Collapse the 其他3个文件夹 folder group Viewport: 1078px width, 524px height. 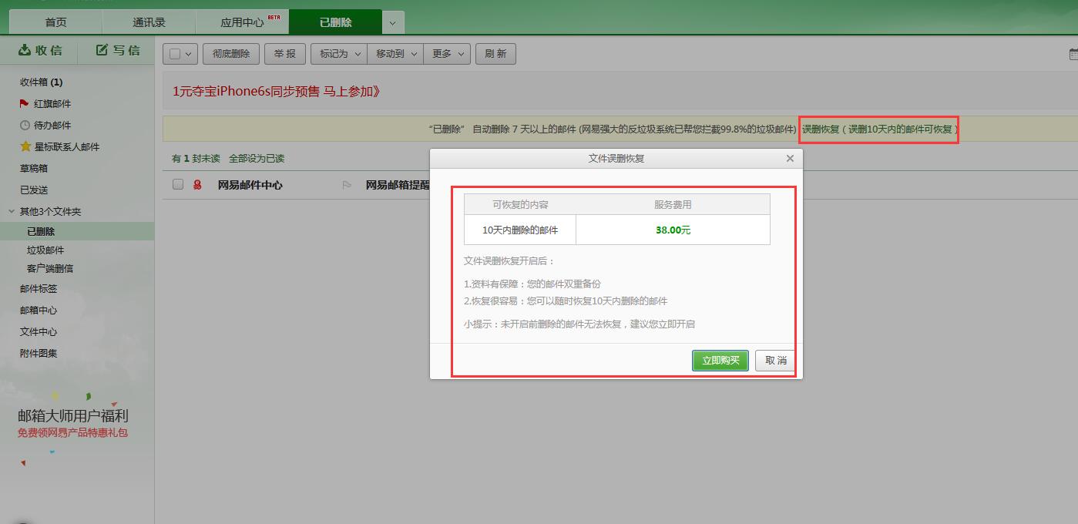tap(12, 210)
